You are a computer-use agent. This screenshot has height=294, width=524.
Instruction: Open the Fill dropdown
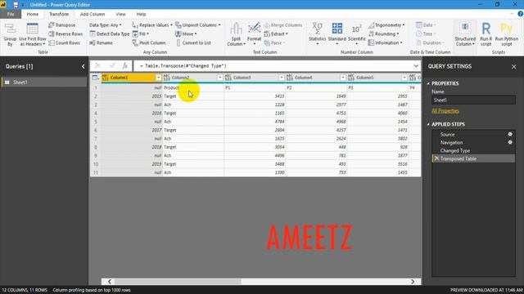click(140, 34)
